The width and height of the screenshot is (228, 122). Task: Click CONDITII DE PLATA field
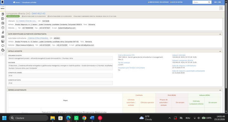click(x=60, y=83)
